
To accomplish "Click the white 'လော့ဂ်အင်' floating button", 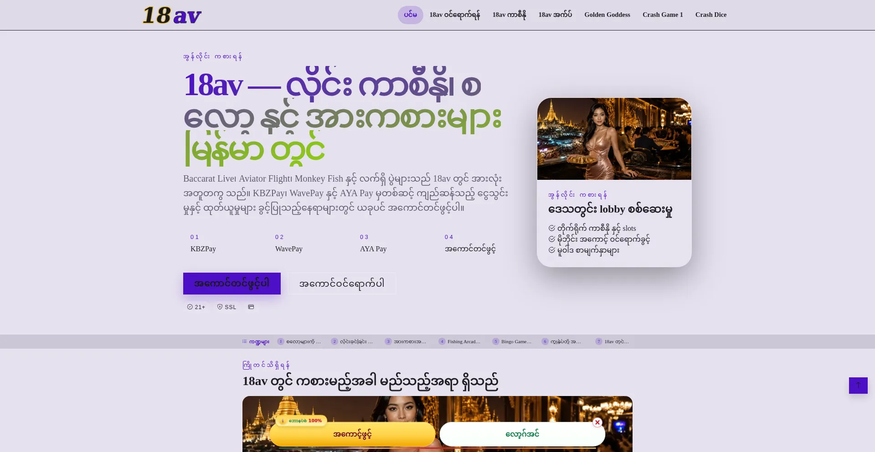I will (x=522, y=434).
